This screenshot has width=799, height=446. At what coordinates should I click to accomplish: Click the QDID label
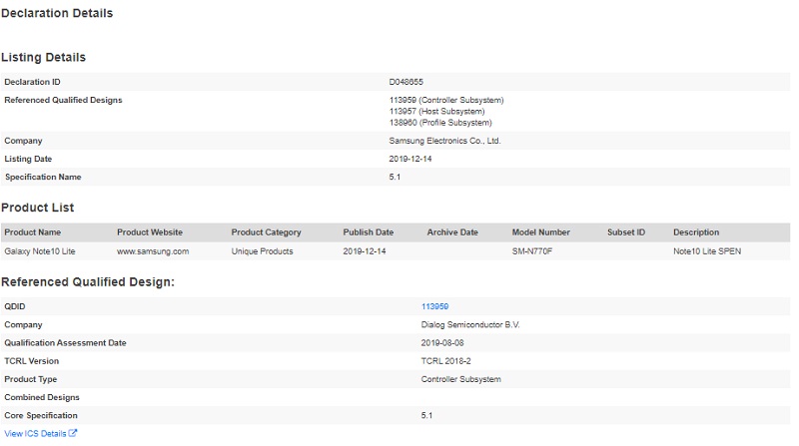(15, 306)
